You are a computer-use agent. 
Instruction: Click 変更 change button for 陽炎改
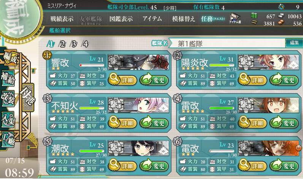[284, 79]
